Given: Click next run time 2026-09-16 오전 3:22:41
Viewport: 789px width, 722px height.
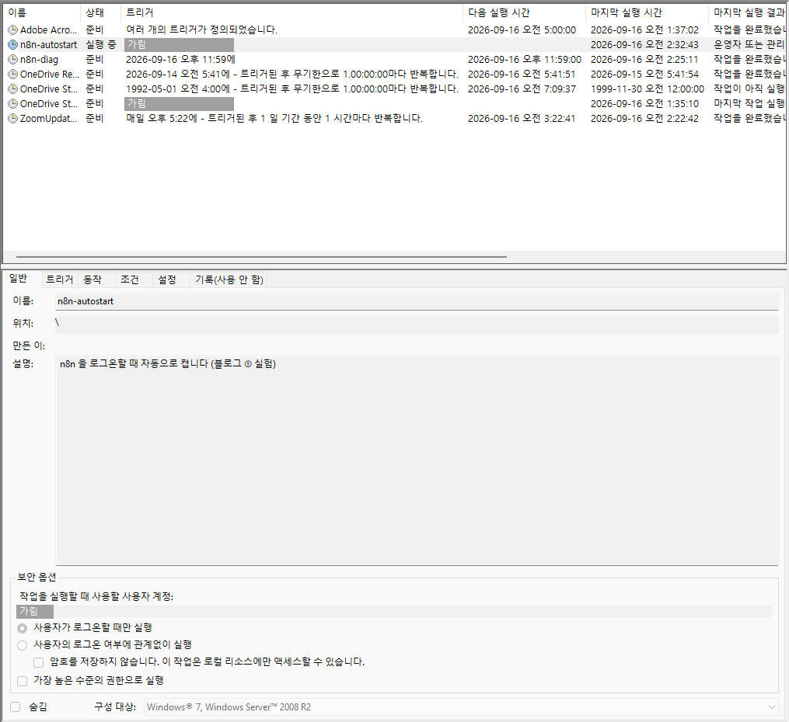Looking at the screenshot, I should (522, 119).
